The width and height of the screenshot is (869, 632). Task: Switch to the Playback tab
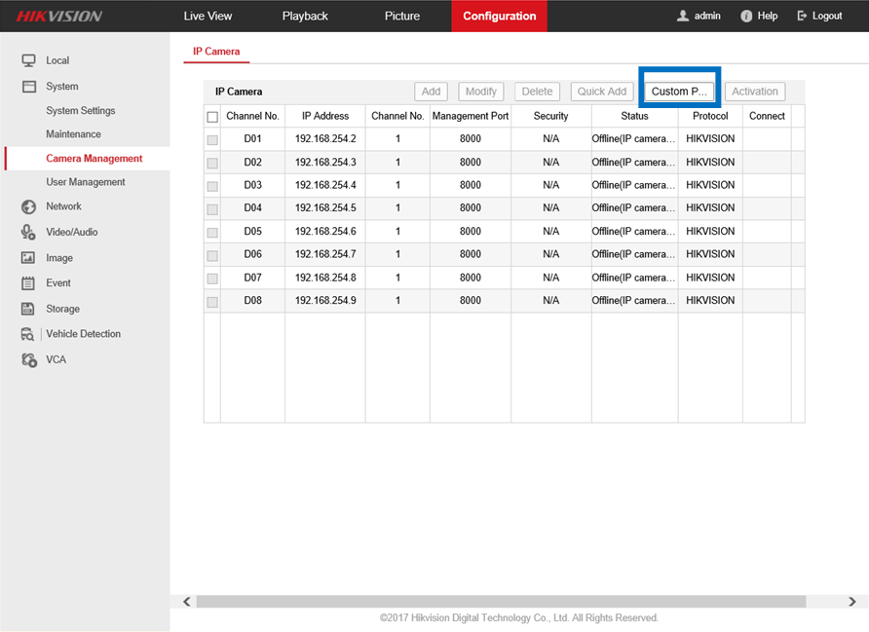tap(305, 17)
